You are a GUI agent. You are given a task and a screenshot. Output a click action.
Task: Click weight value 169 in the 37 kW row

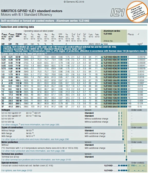129,107
